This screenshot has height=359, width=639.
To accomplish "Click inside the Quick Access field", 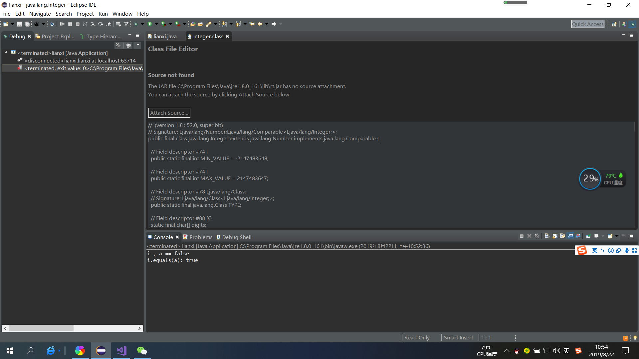I will (x=588, y=24).
